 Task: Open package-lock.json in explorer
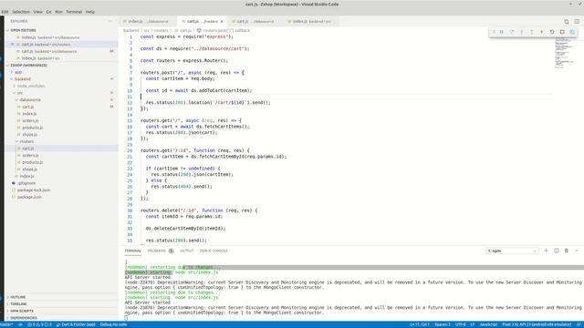click(x=34, y=190)
